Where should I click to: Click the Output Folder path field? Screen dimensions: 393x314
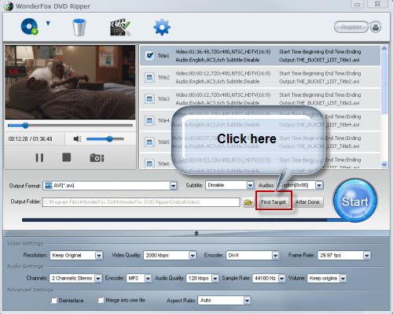[x=141, y=202]
